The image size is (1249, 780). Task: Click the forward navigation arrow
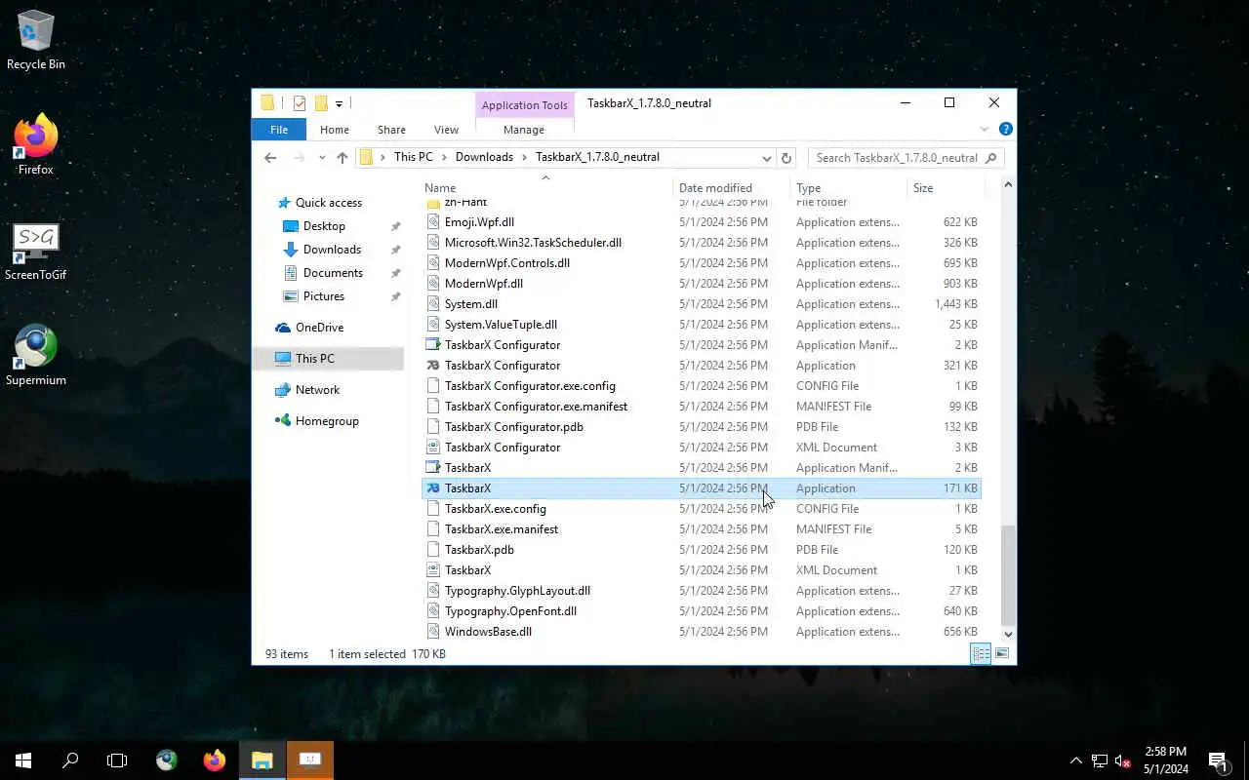click(300, 157)
